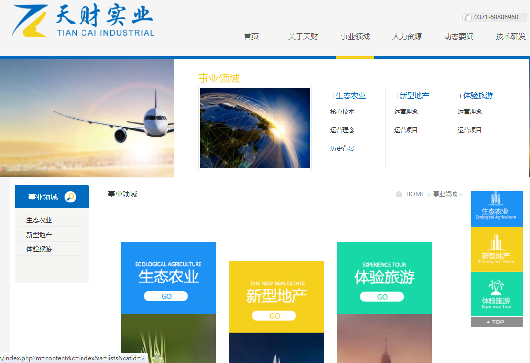Select 新型地产 in the left sidebar list
This screenshot has width=530, height=363.
[x=39, y=235]
